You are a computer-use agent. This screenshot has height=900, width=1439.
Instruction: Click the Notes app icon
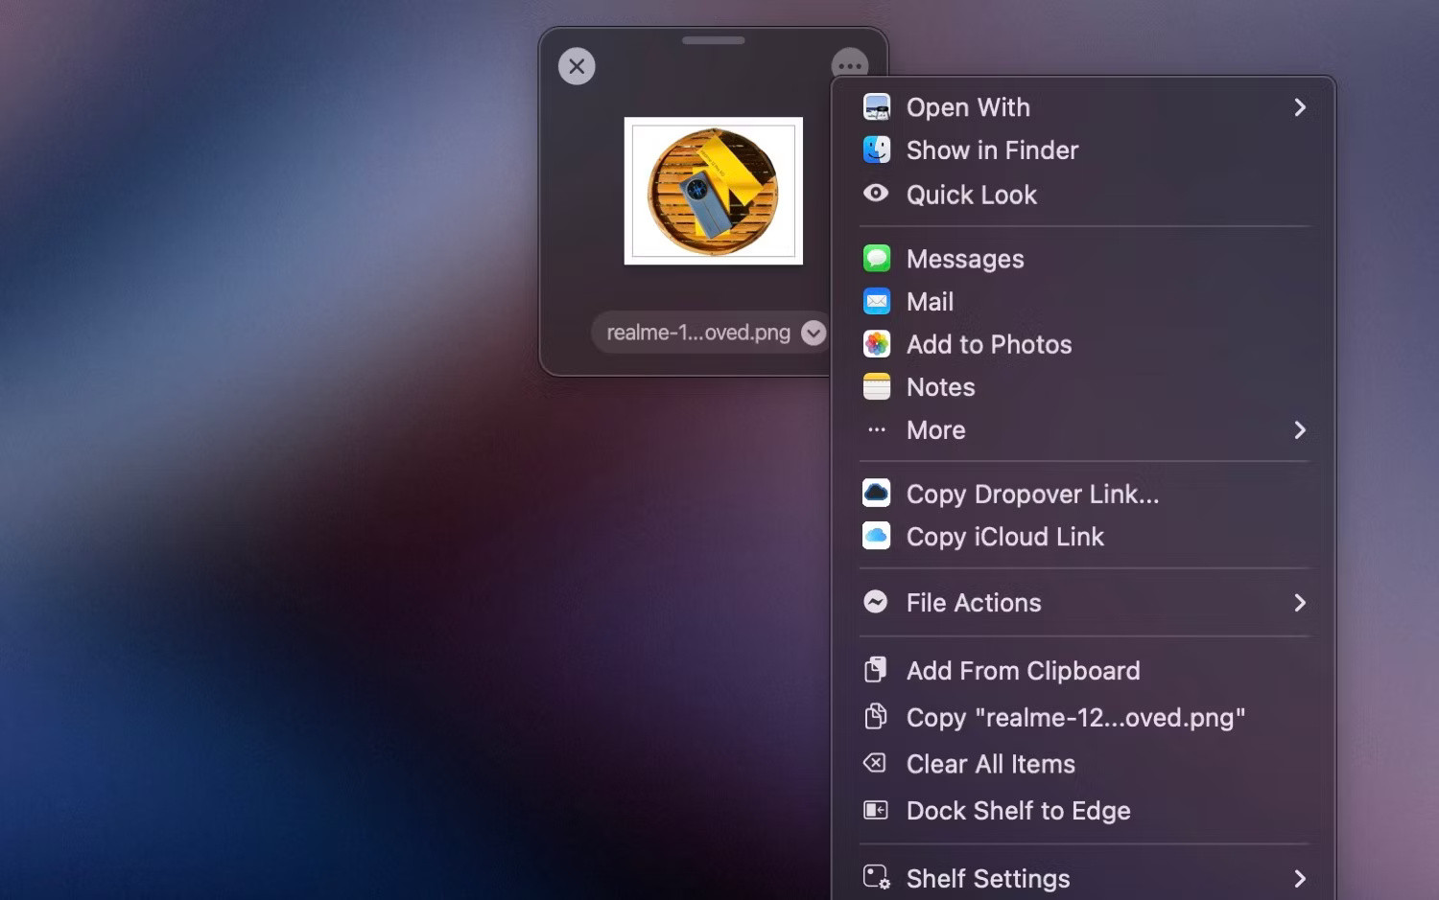tap(876, 386)
